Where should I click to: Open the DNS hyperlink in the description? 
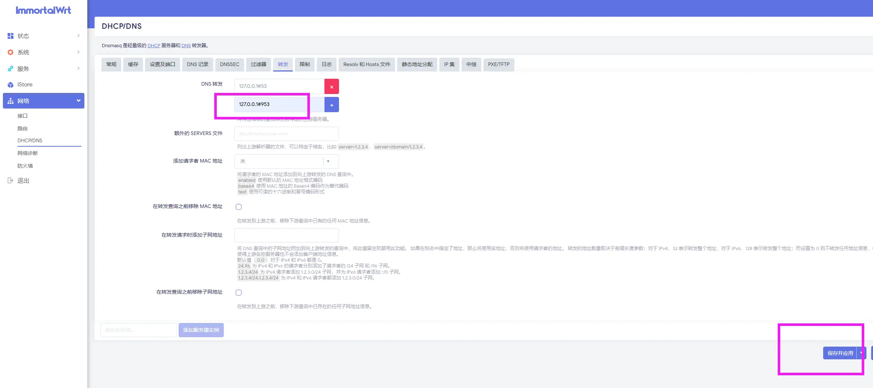coord(186,45)
